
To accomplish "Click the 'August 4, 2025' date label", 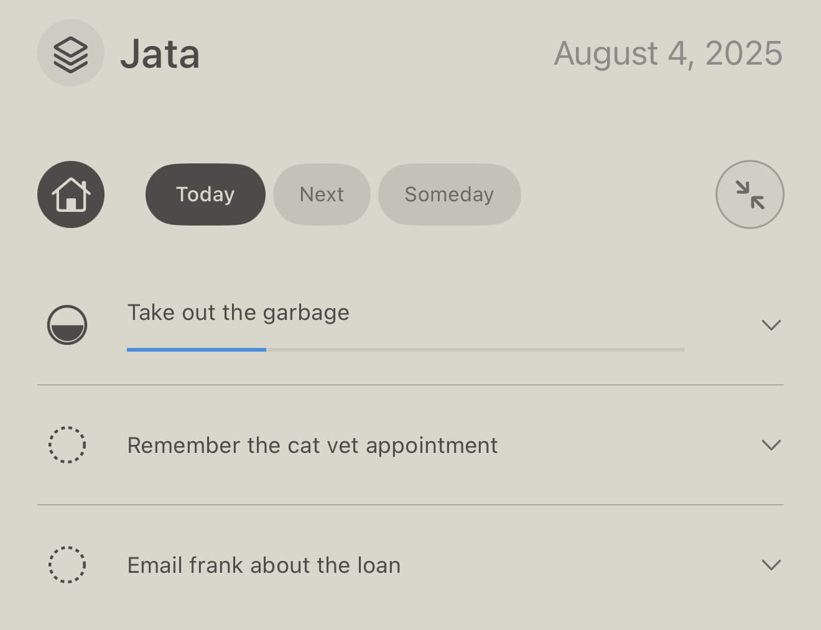I will tap(668, 53).
